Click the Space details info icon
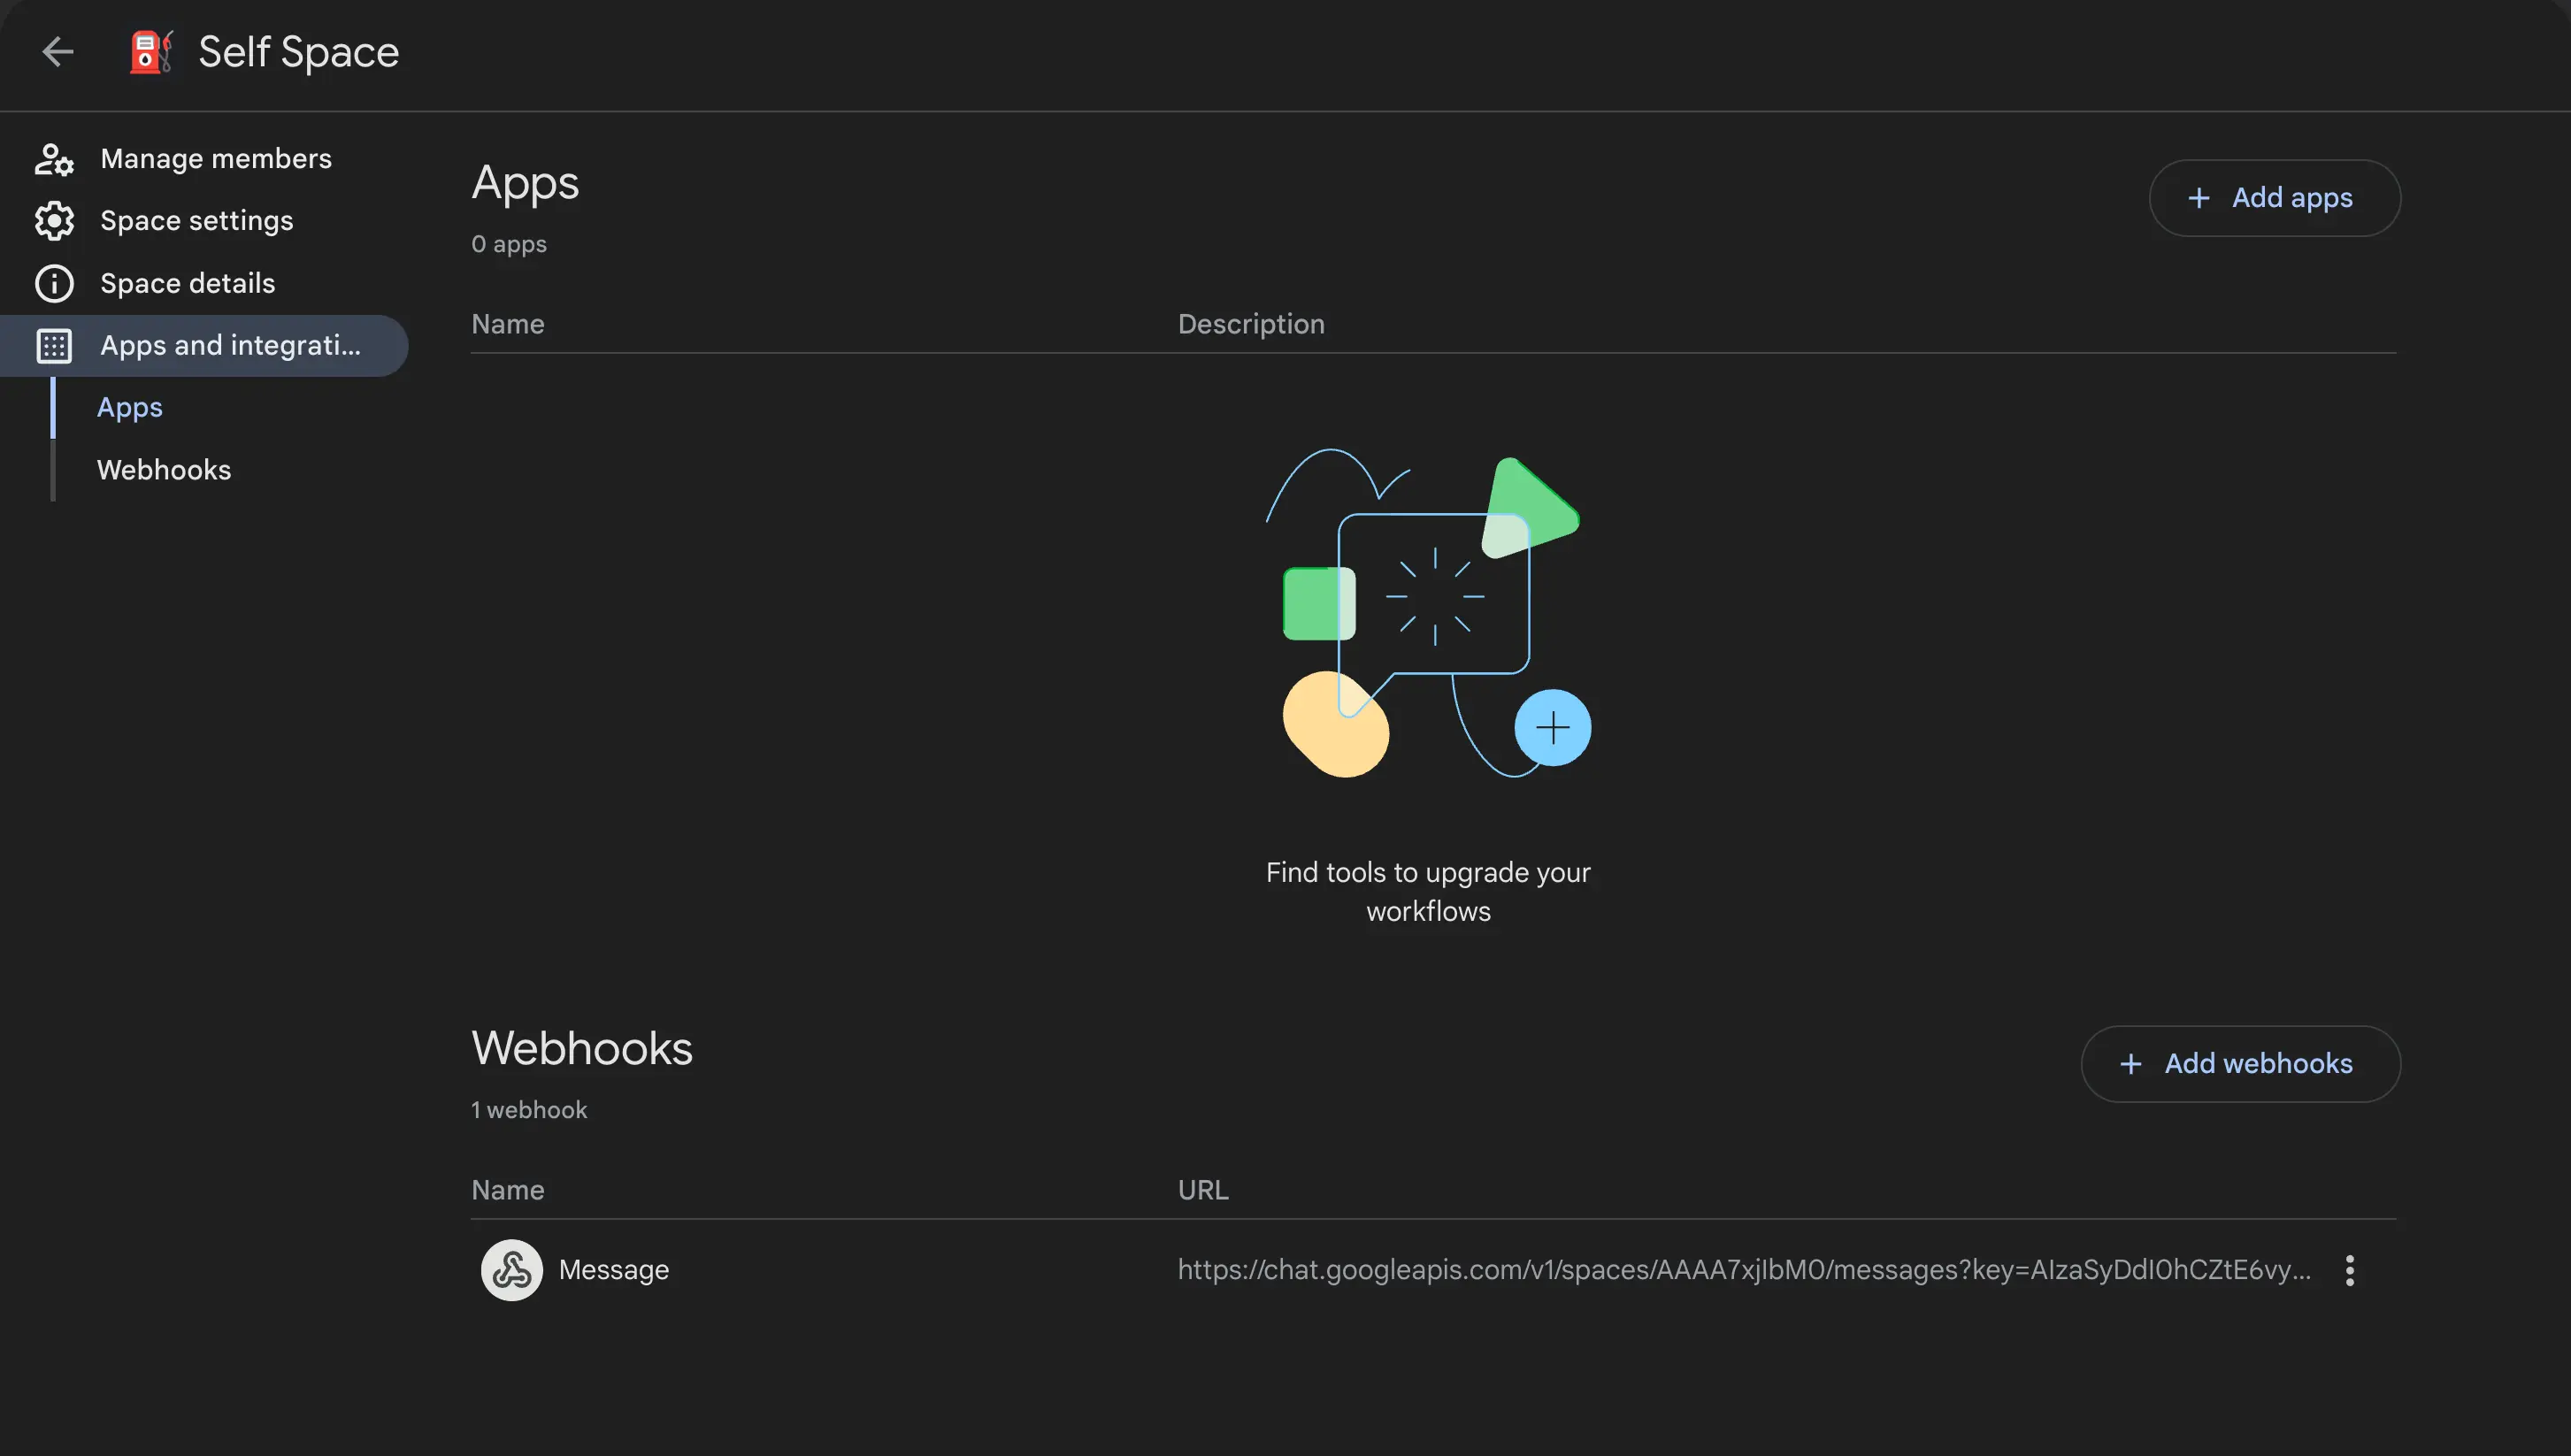The height and width of the screenshot is (1456, 2571). tap(54, 284)
